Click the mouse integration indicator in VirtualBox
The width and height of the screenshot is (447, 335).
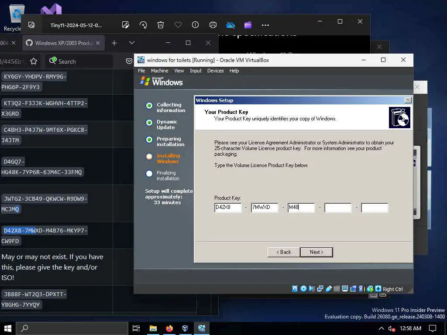370,289
